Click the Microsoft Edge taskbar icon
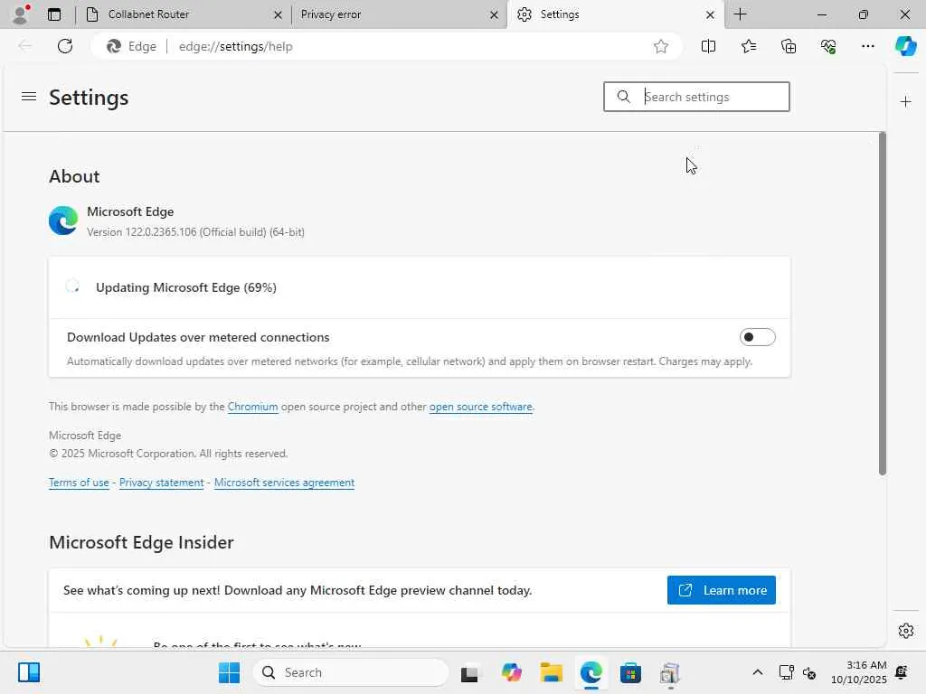 [591, 672]
